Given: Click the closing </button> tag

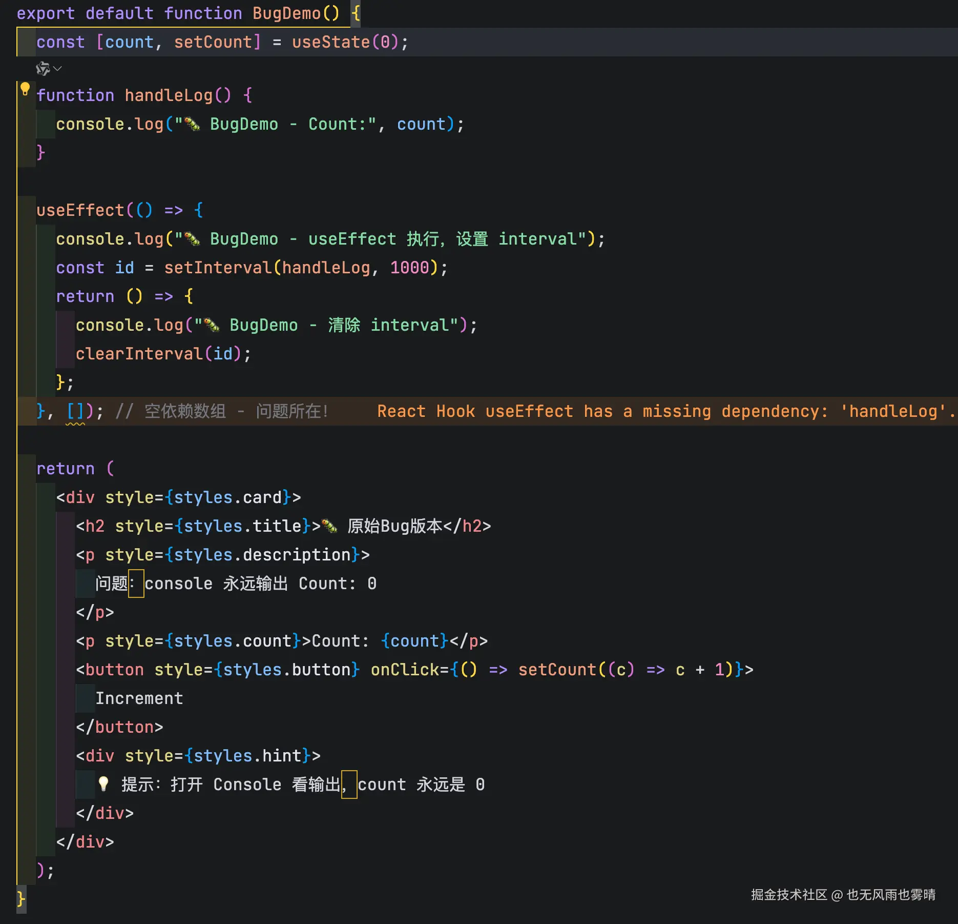Looking at the screenshot, I should click(119, 727).
